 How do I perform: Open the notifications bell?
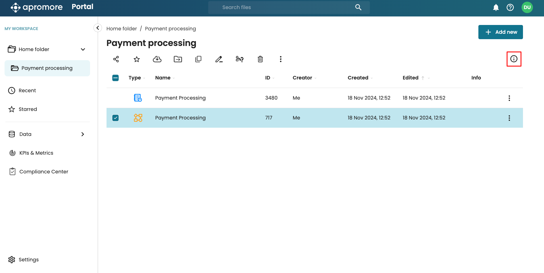click(496, 7)
